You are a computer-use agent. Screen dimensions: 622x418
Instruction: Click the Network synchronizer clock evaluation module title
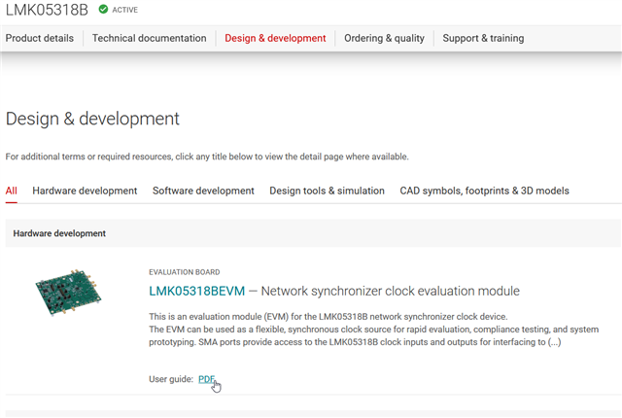tap(391, 291)
